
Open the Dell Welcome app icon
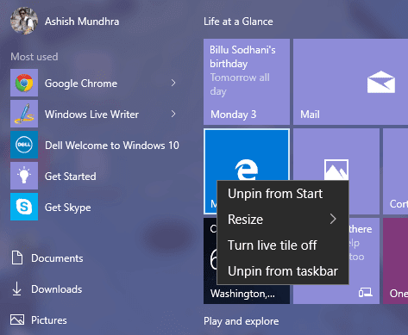click(x=24, y=145)
